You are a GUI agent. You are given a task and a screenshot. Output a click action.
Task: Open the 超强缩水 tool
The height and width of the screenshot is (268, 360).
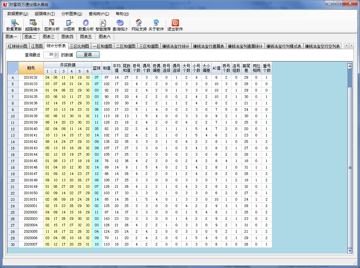pos(33,25)
